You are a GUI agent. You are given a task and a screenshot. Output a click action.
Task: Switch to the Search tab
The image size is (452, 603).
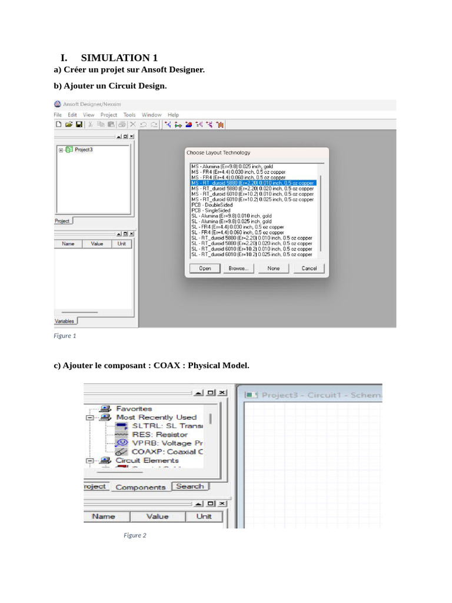190,486
